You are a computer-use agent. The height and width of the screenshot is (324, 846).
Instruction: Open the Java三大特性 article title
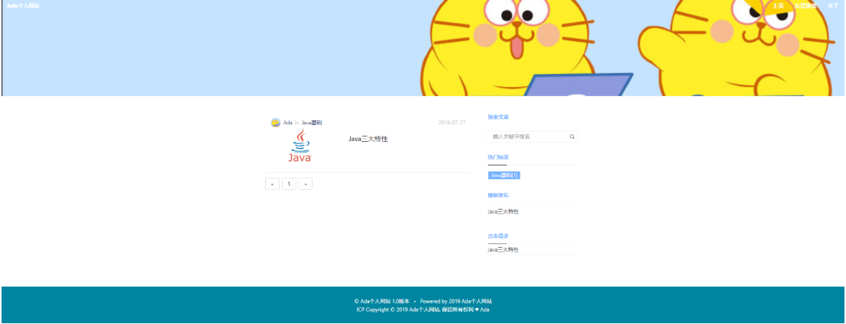(x=368, y=139)
